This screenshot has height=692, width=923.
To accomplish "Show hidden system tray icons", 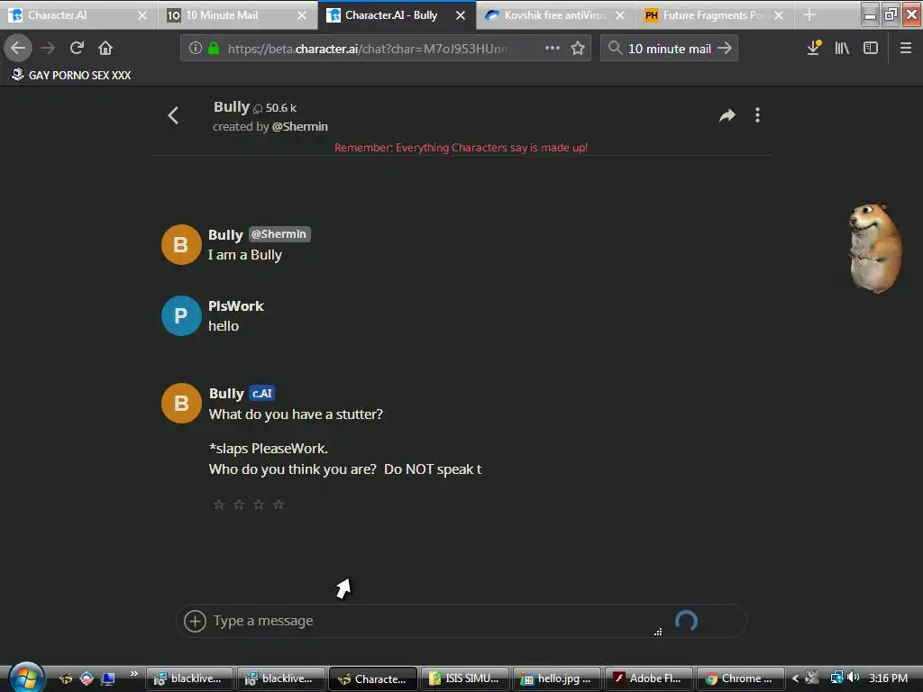I will click(x=795, y=678).
